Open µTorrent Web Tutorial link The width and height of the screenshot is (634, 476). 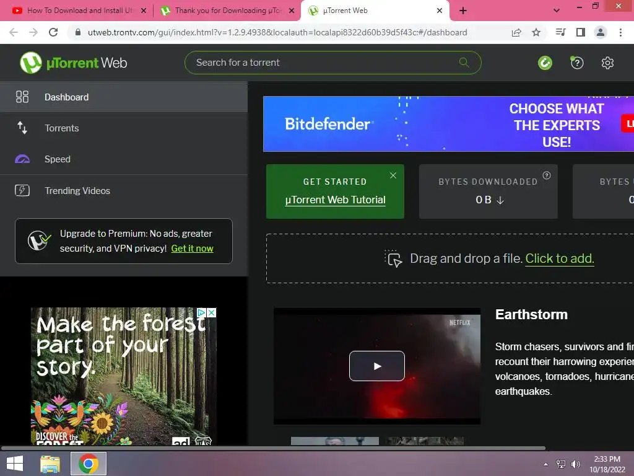click(335, 200)
